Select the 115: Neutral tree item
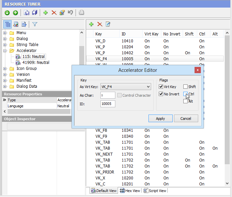This screenshot has height=197, width=232. tap(33, 57)
